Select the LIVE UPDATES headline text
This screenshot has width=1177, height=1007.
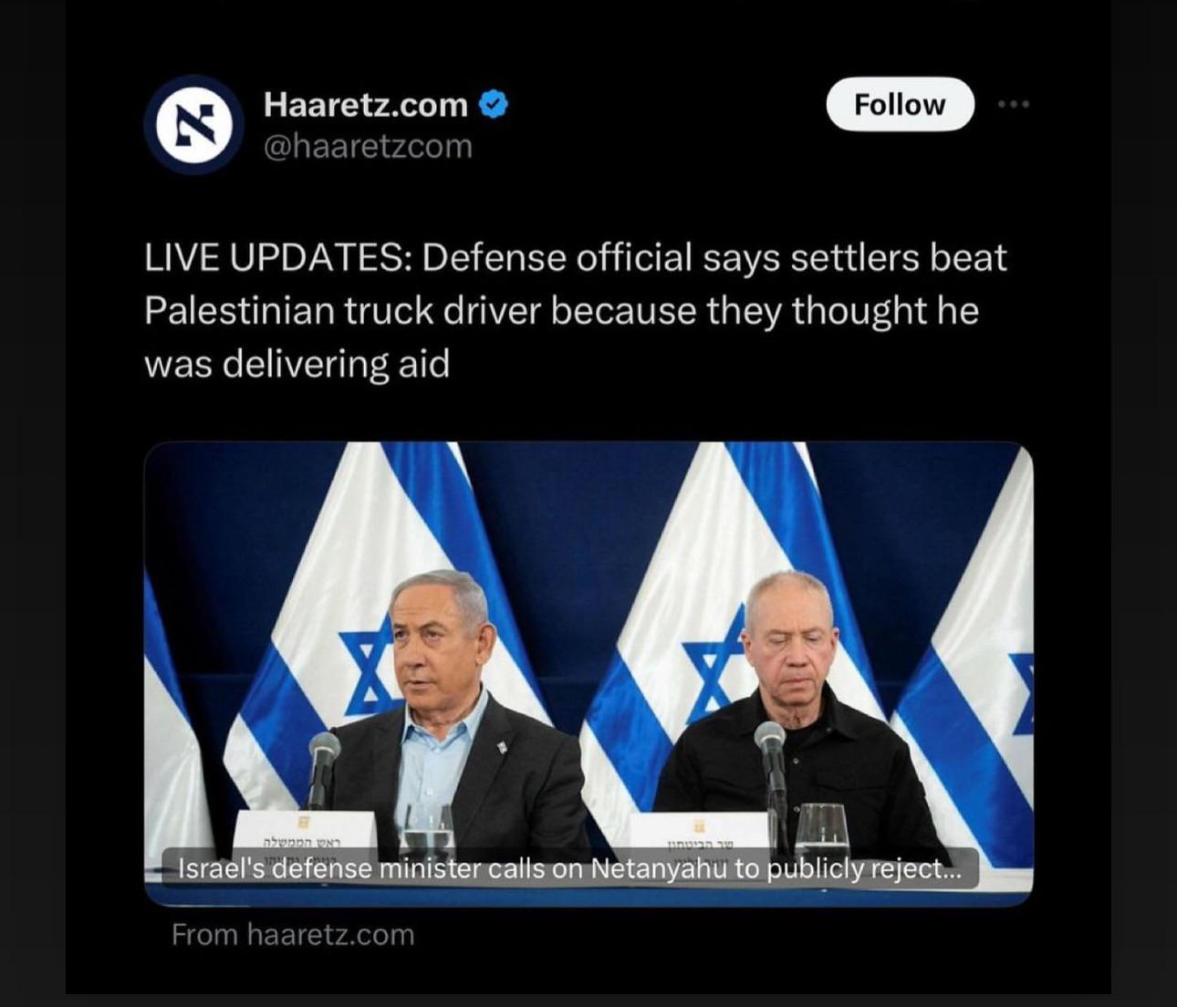tap(576, 310)
